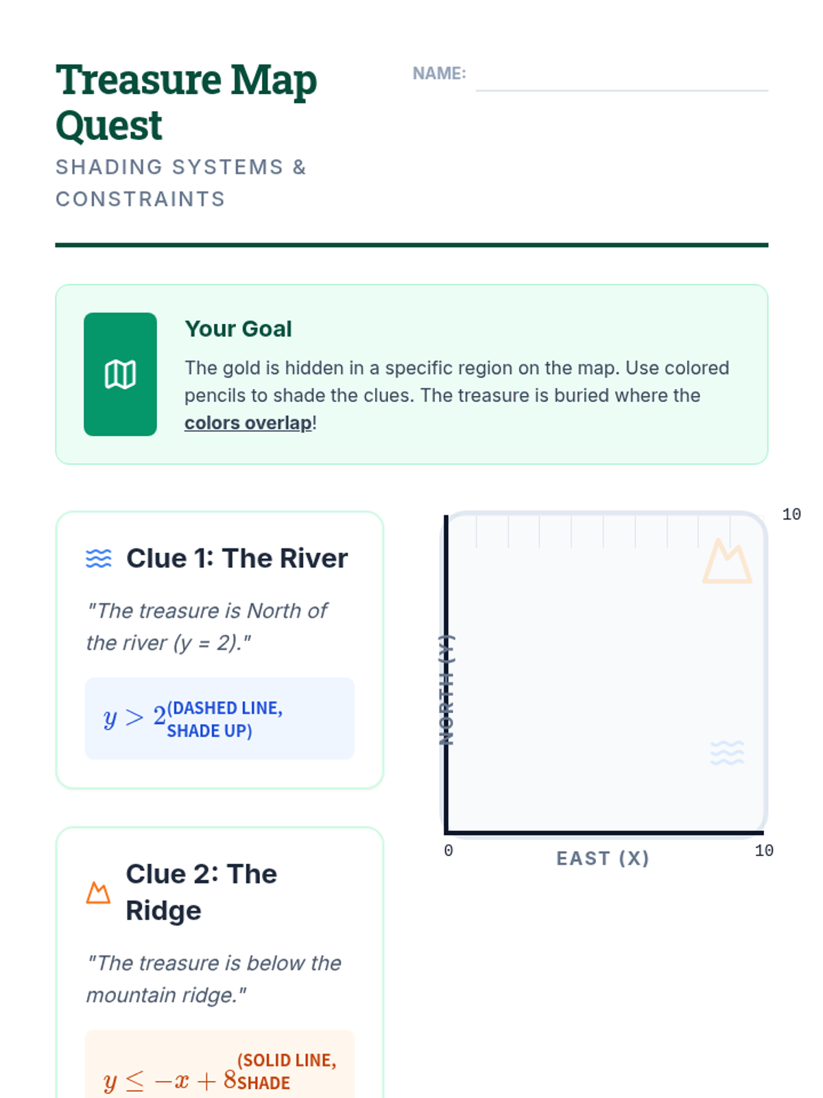Image resolution: width=823 pixels, height=1098 pixels.
Task: Click the "Clue 2: The Ridge" heading
Action: pos(202,892)
